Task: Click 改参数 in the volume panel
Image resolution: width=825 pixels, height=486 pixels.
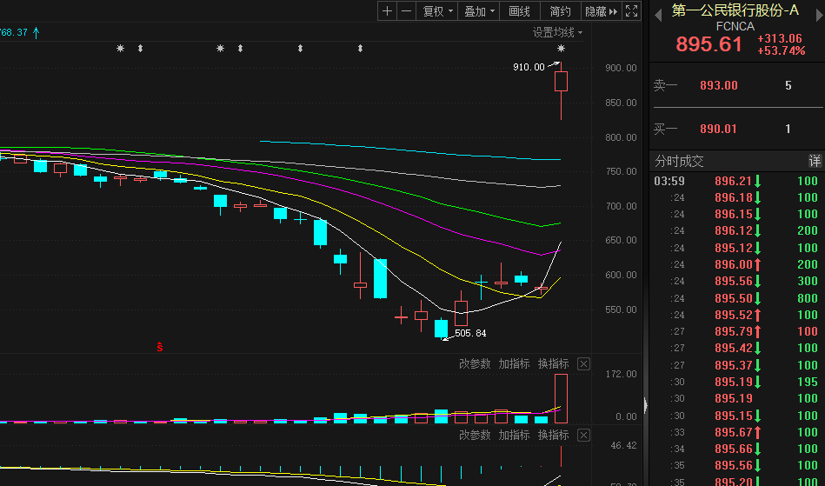Action: pyautogui.click(x=475, y=364)
